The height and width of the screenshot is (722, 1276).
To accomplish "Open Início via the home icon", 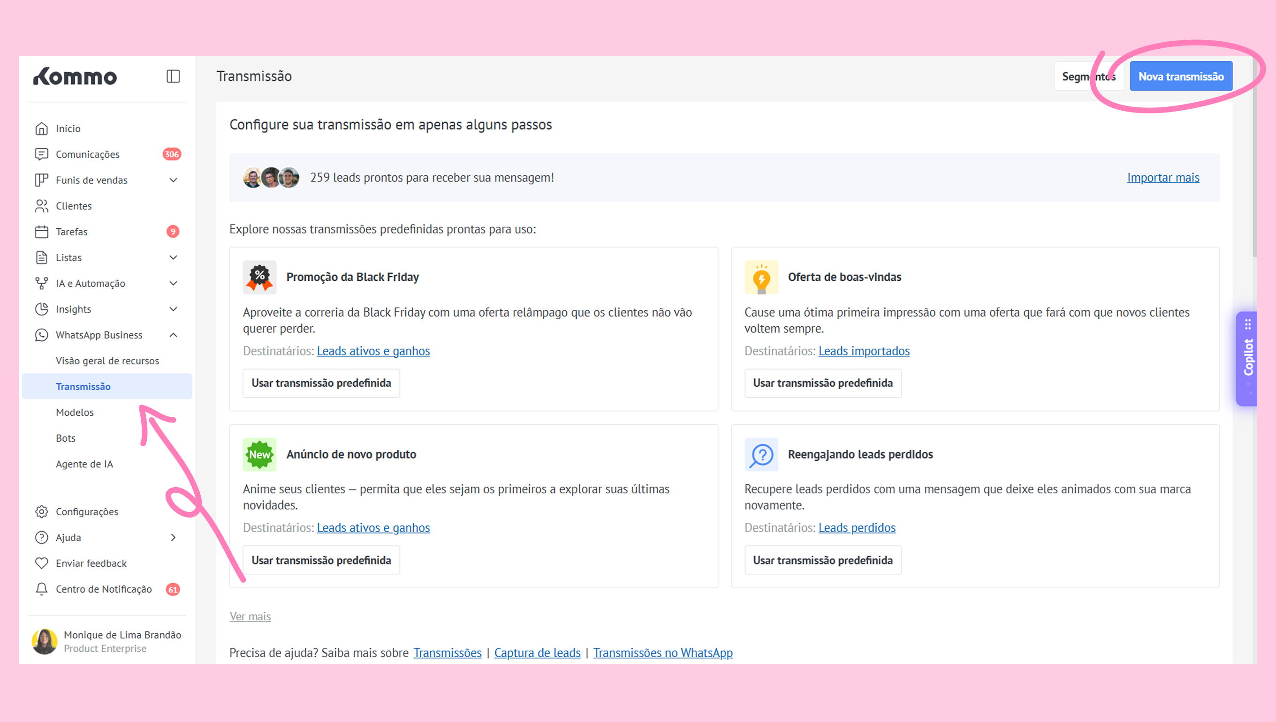I will [x=42, y=128].
